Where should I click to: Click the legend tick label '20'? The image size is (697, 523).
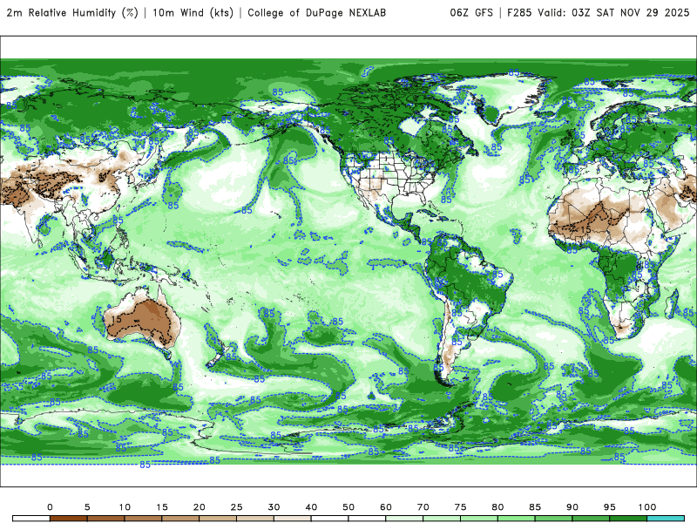point(200,507)
